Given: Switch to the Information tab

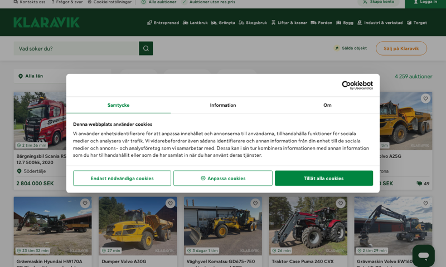Looking at the screenshot, I should [223, 105].
